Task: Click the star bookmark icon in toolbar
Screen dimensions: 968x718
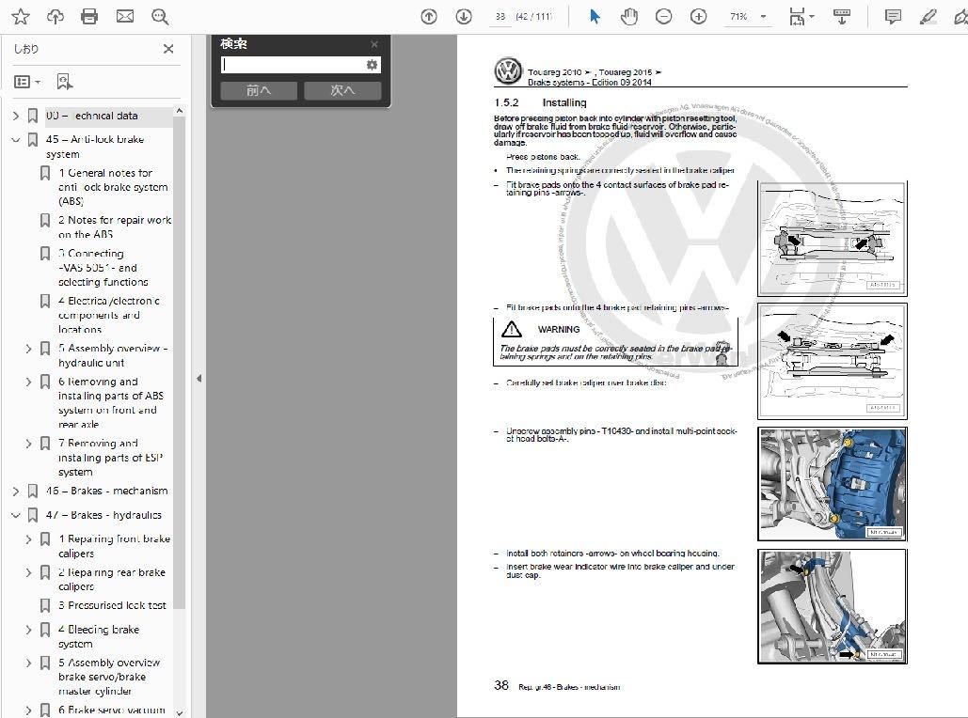Action: tap(21, 17)
